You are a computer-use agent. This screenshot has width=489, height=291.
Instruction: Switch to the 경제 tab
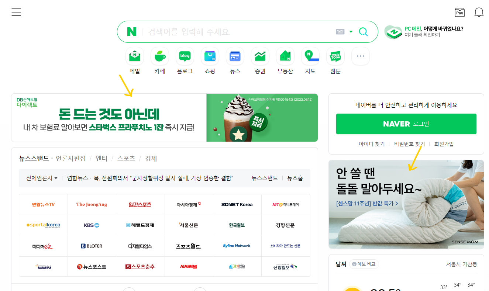151,159
